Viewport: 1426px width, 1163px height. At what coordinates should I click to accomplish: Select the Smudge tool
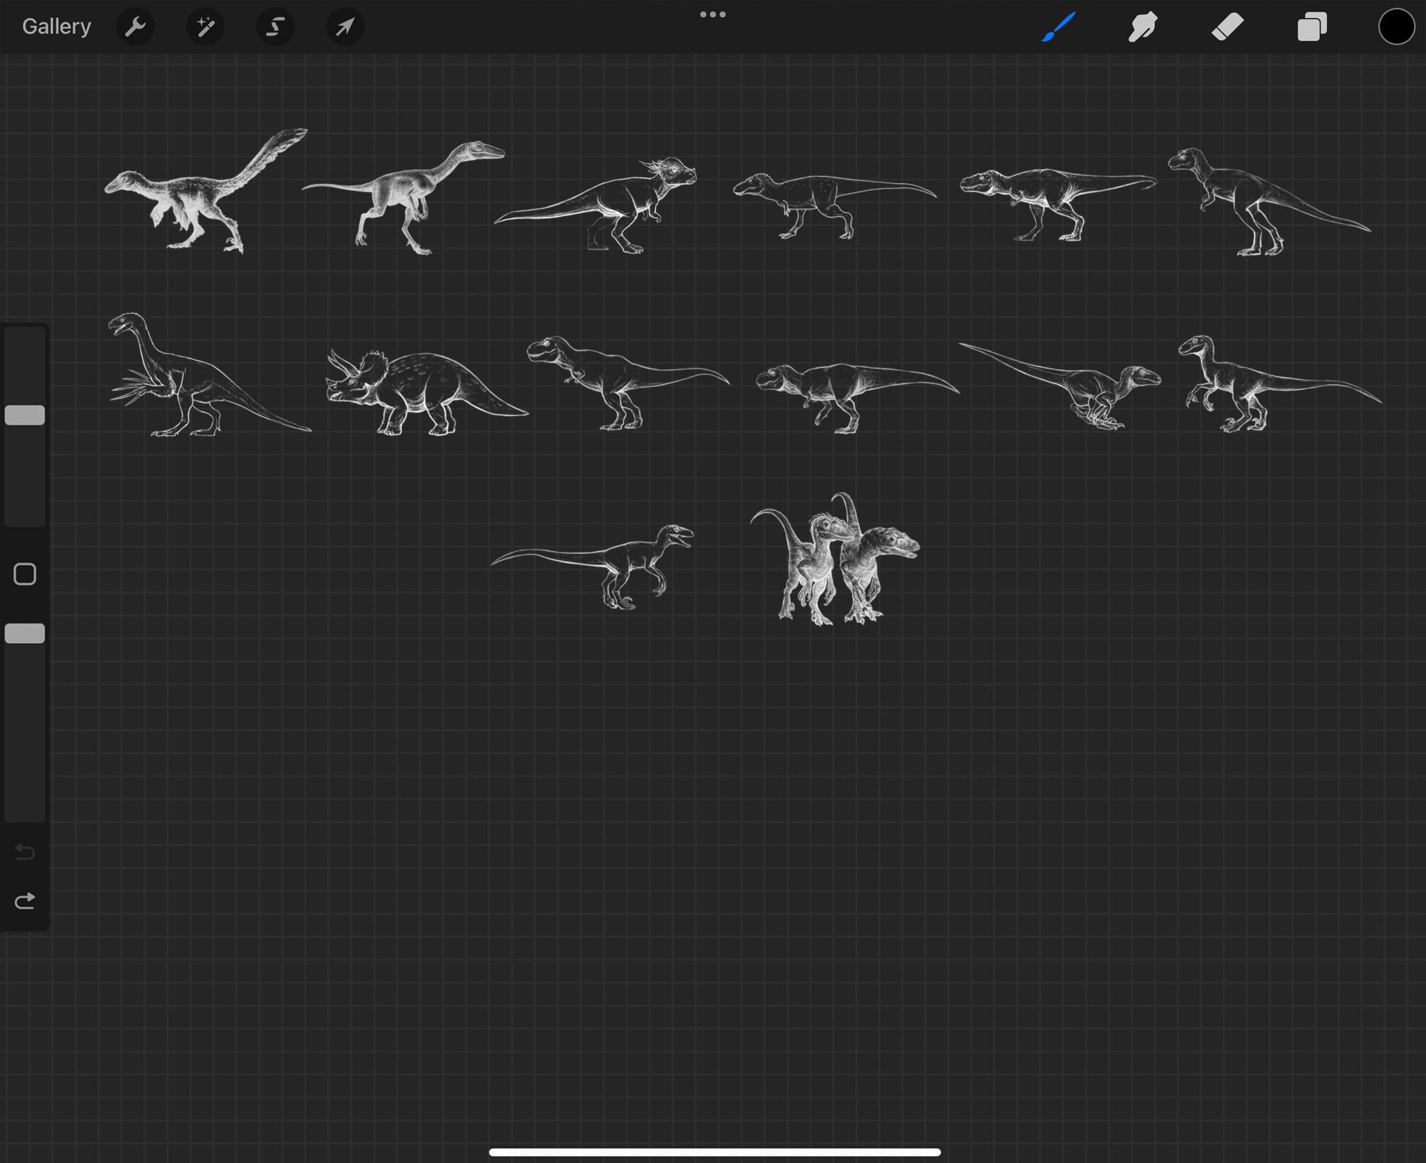[x=1143, y=27]
